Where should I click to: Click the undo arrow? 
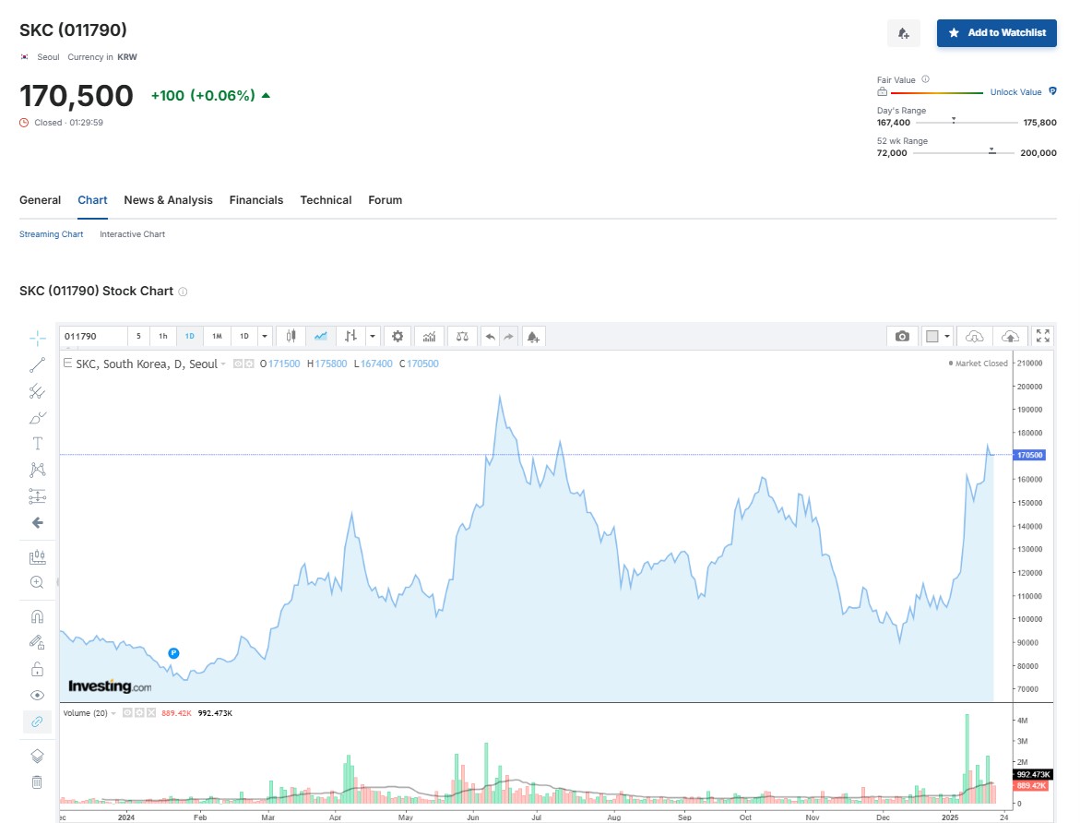click(490, 337)
